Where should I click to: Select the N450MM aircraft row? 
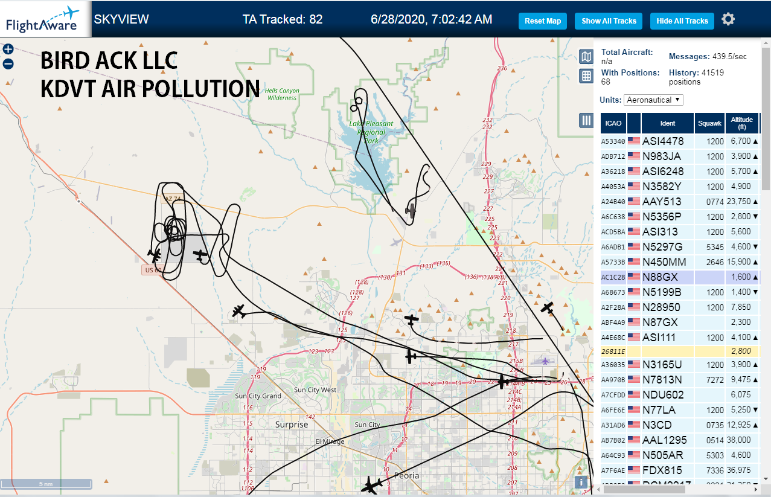[x=680, y=262]
